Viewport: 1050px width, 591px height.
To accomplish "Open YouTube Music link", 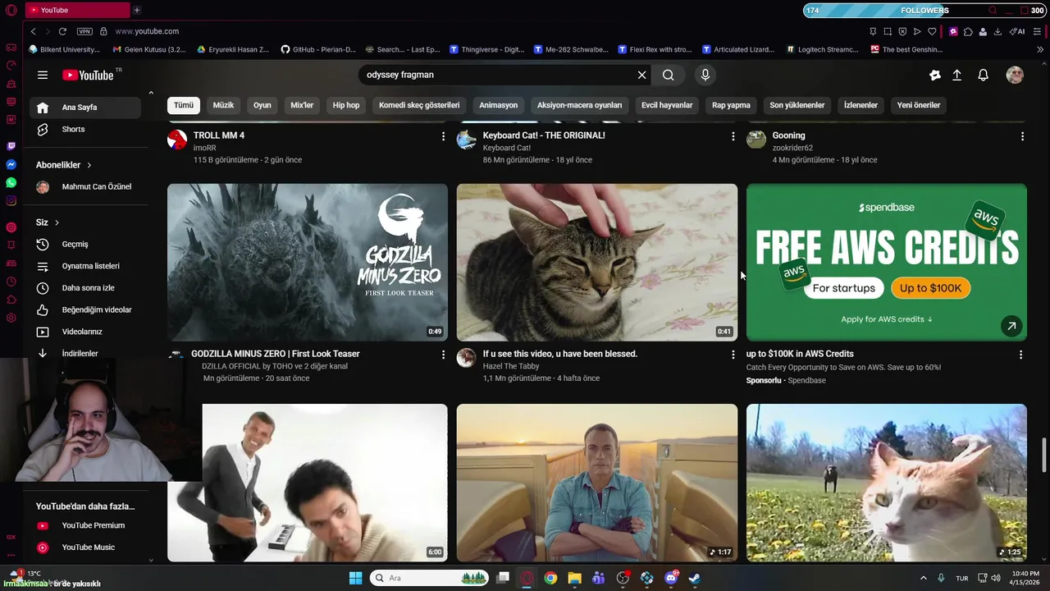I will 85,547.
